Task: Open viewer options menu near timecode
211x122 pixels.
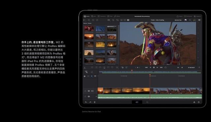Action: [199, 67]
